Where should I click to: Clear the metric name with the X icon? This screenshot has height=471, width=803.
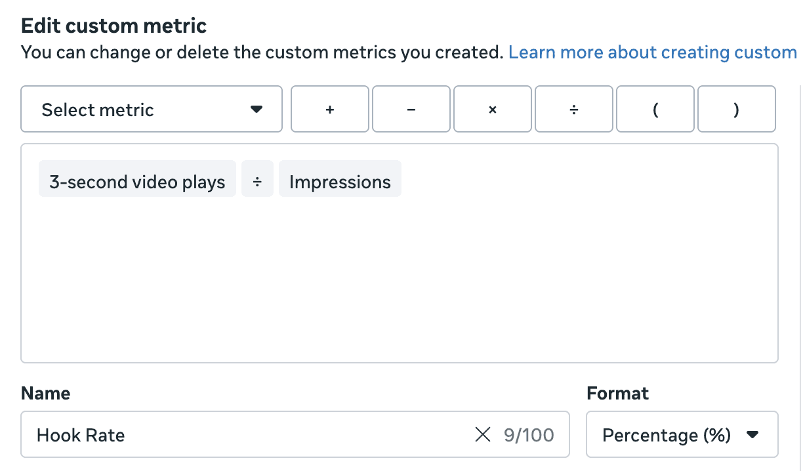click(483, 434)
